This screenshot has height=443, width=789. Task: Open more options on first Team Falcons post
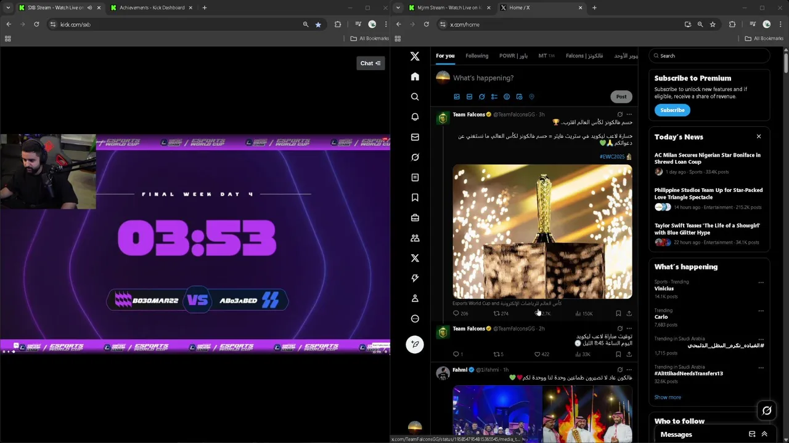[x=629, y=114]
